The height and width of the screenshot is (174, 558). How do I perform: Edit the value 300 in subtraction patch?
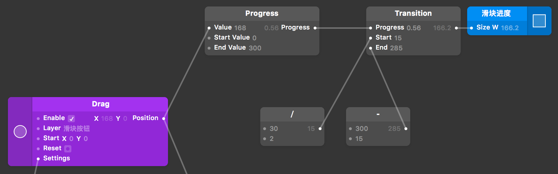[x=362, y=129]
